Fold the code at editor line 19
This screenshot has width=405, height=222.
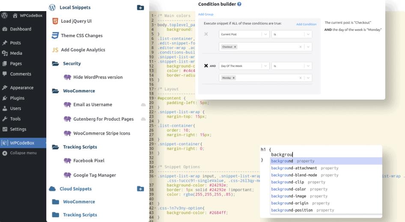(155, 98)
